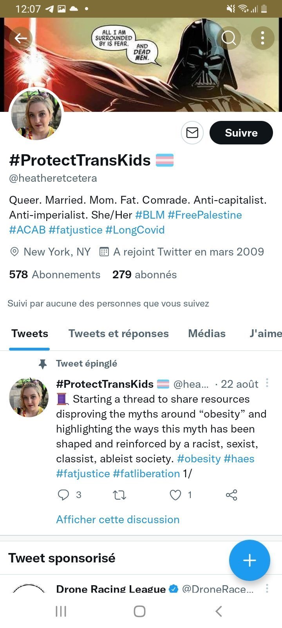View the 578 Abonnements list

coord(55,275)
